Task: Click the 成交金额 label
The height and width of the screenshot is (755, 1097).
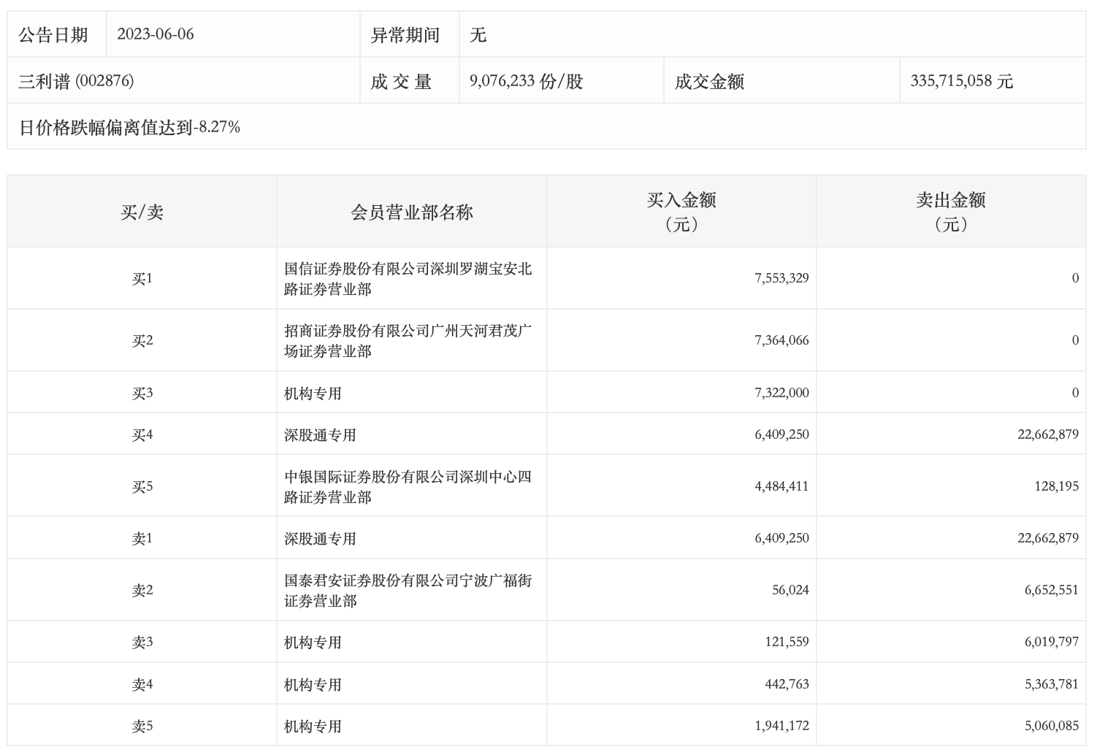Action: pyautogui.click(x=709, y=81)
